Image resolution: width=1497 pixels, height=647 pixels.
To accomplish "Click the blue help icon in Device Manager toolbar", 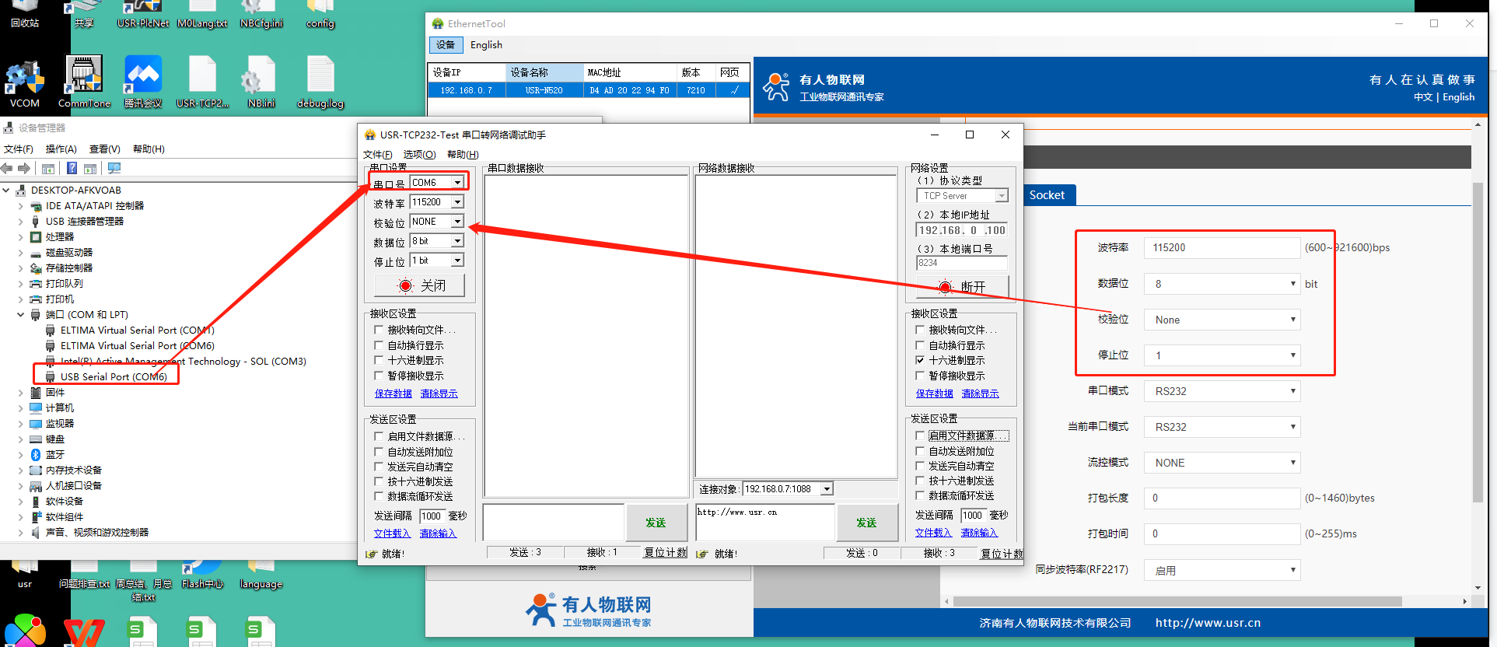I will (x=72, y=169).
